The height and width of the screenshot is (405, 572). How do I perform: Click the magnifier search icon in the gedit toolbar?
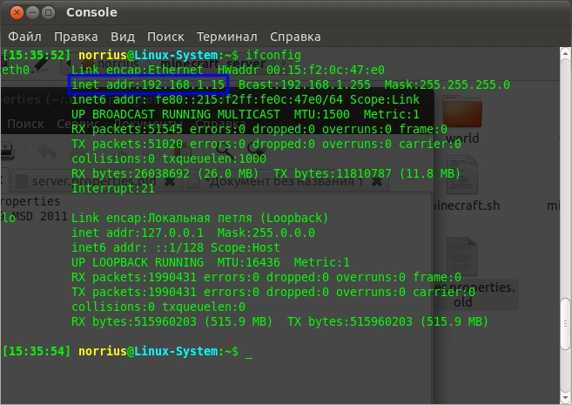[x=224, y=149]
